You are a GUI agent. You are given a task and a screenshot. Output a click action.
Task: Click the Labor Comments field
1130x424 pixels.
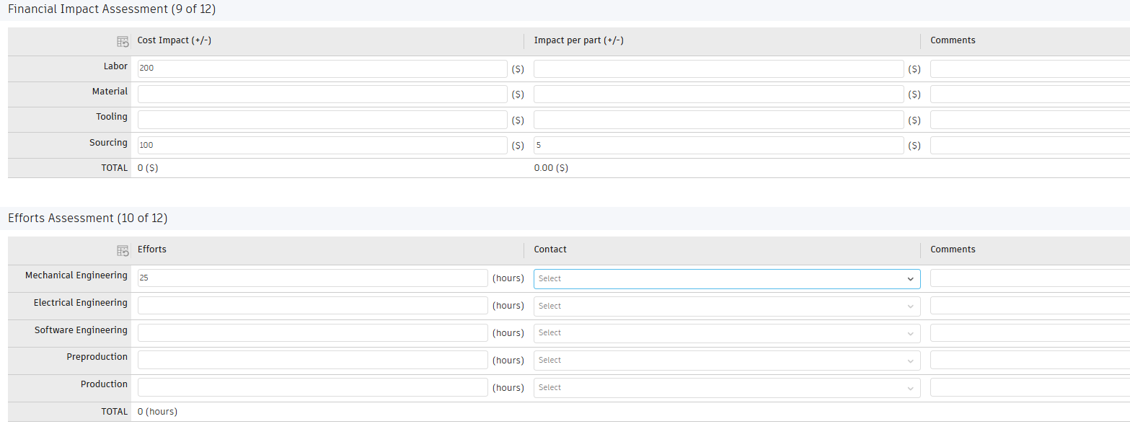[1030, 69]
